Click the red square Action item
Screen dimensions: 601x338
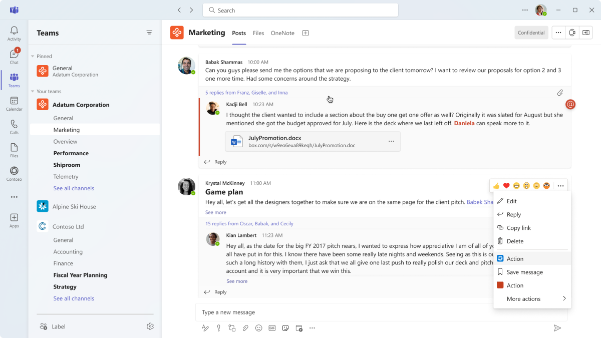click(515, 285)
